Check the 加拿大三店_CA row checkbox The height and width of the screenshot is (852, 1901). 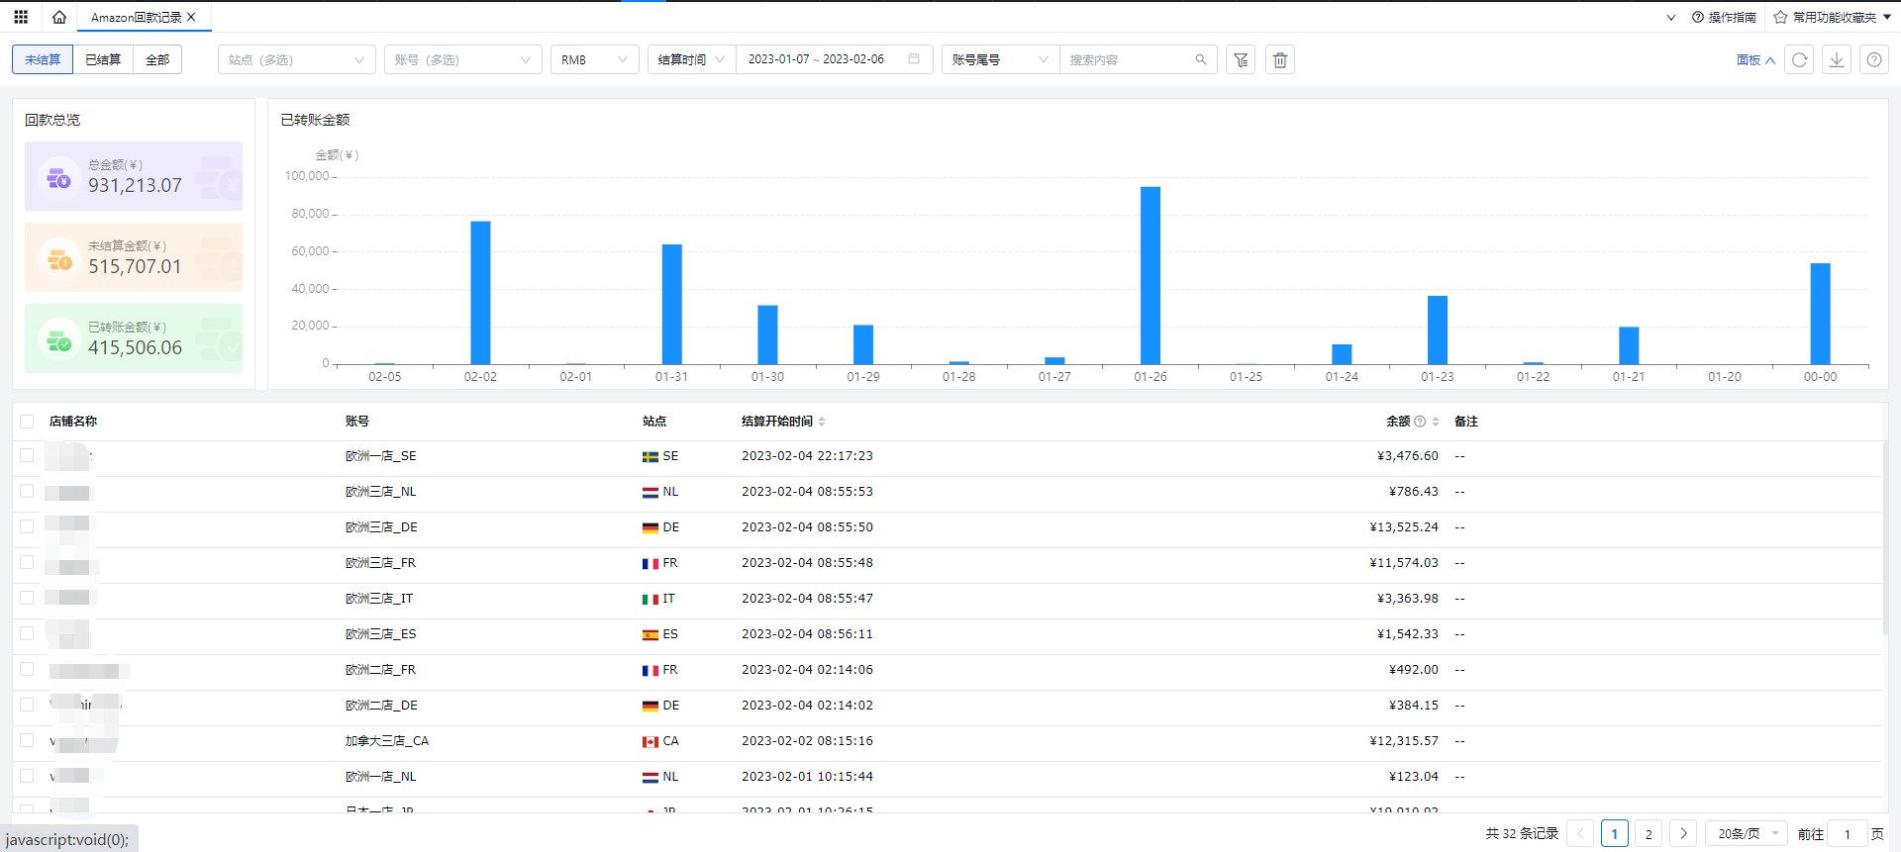(x=27, y=740)
